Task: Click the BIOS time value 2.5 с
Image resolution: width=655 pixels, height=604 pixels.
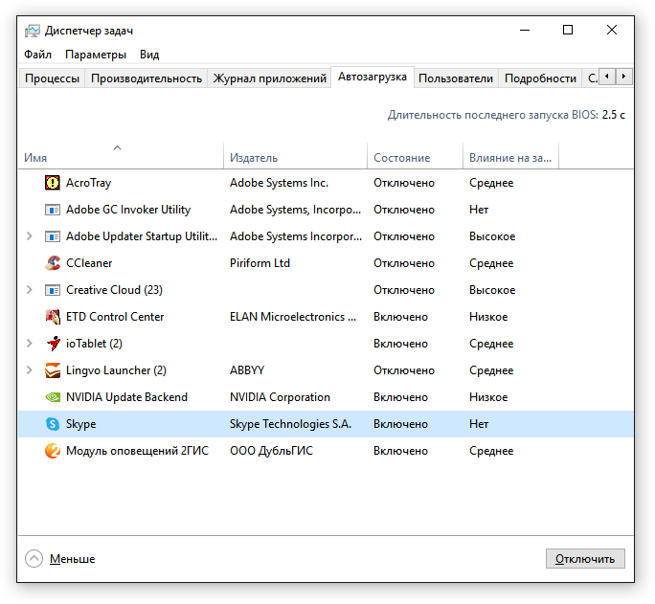Action: tap(613, 115)
